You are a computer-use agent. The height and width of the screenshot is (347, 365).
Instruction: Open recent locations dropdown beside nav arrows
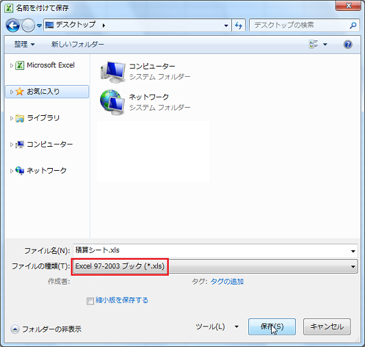[x=39, y=25]
